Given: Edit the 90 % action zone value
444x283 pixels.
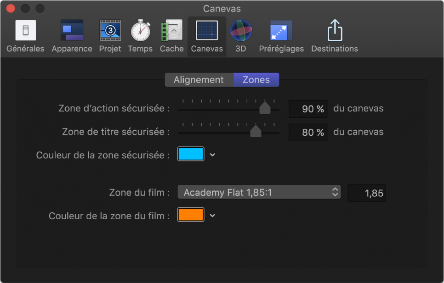Looking at the screenshot, I should (x=307, y=109).
